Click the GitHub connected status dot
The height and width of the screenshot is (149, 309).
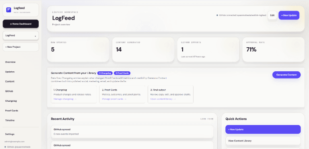(x=217, y=15)
